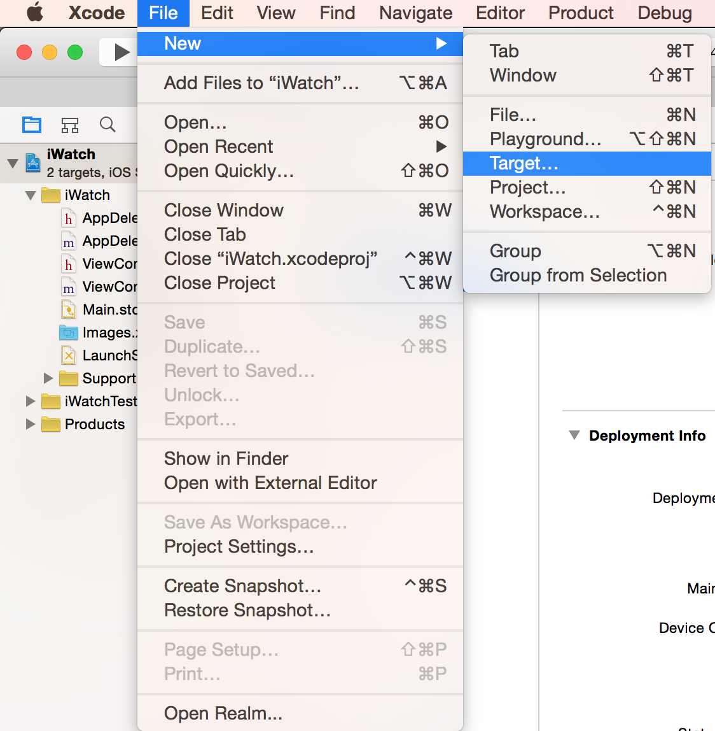715x731 pixels.
Task: Expand the Products disclosure triangle
Action: [31, 424]
